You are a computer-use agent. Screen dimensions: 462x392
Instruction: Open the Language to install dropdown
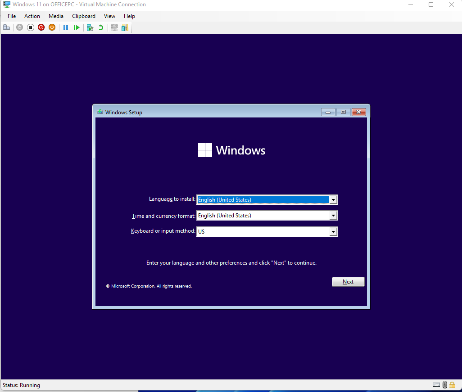pyautogui.click(x=333, y=199)
